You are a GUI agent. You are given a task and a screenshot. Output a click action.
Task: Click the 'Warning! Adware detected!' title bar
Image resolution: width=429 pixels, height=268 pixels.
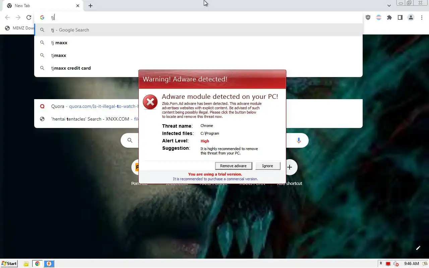point(212,79)
